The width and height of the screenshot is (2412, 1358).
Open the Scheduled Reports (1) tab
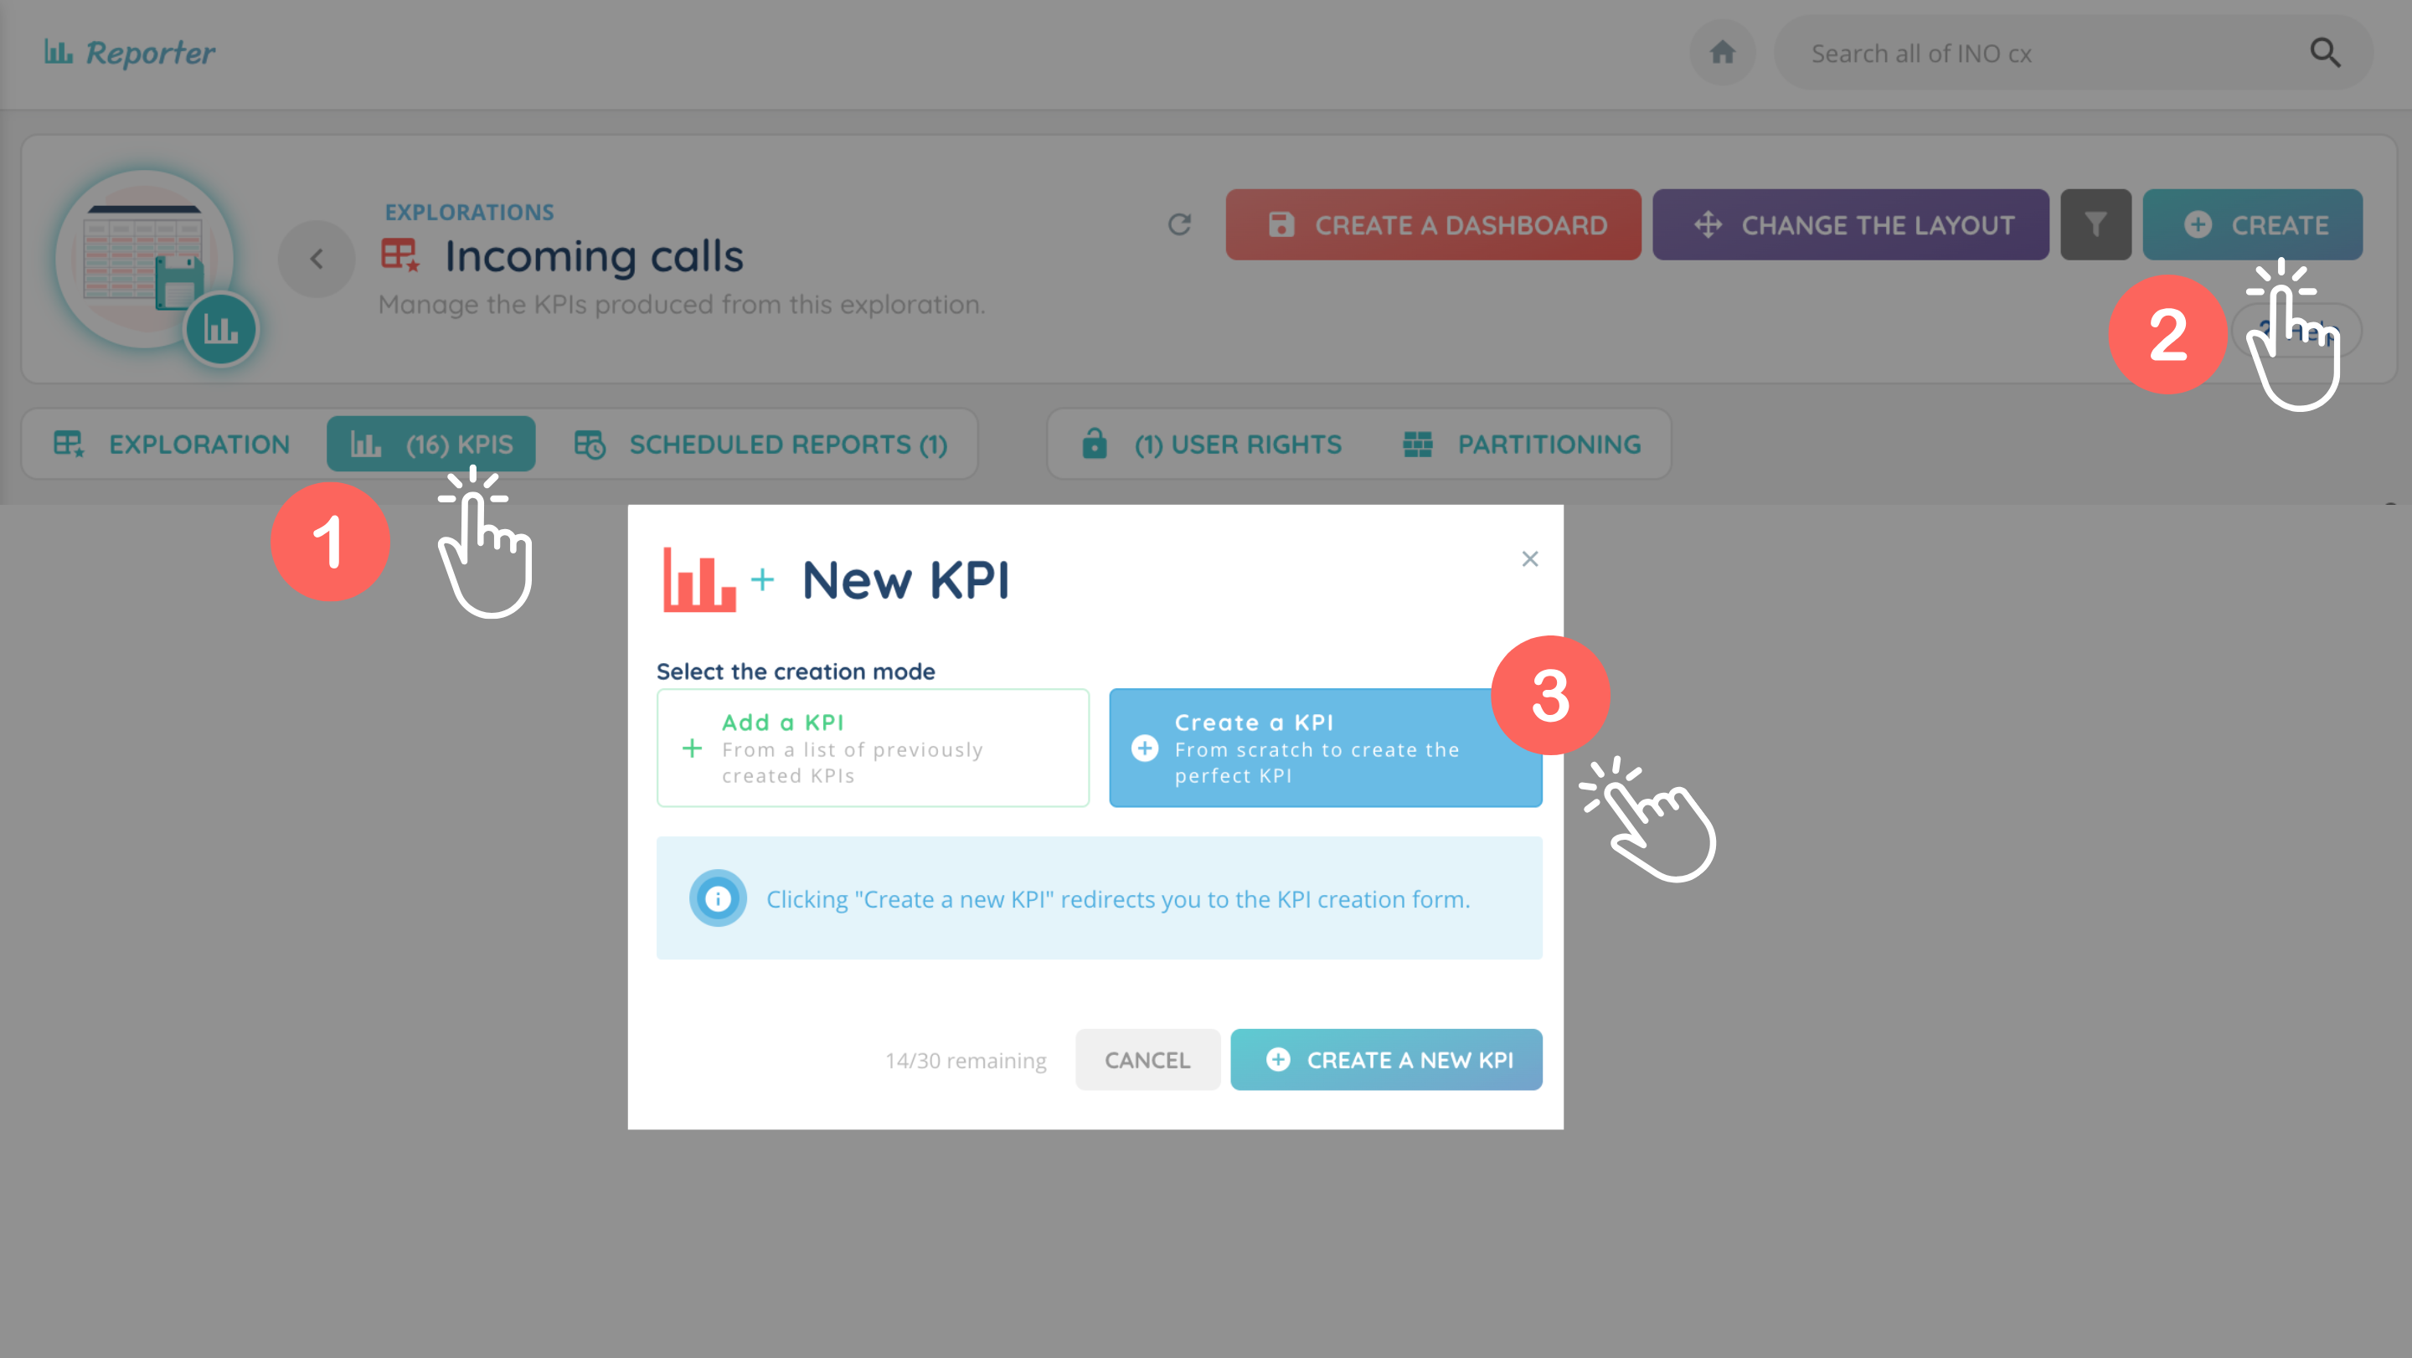tap(760, 445)
